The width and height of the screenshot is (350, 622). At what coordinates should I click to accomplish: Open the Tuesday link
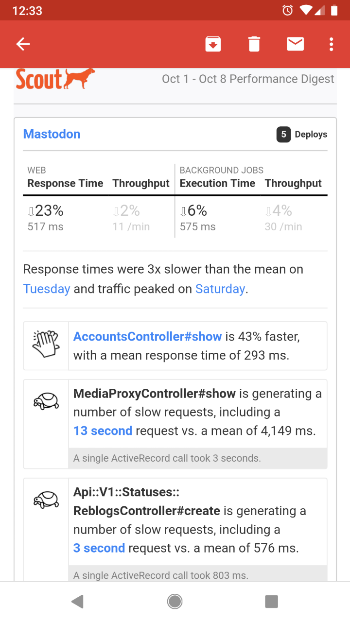[47, 289]
